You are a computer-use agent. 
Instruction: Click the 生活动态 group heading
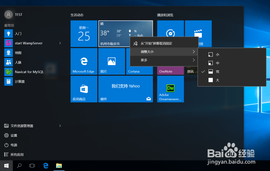[x=77, y=15]
